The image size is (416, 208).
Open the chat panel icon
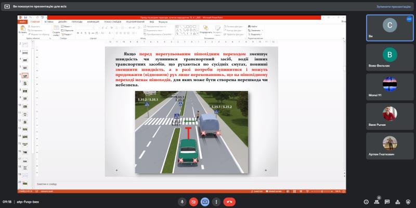pyautogui.click(x=388, y=201)
